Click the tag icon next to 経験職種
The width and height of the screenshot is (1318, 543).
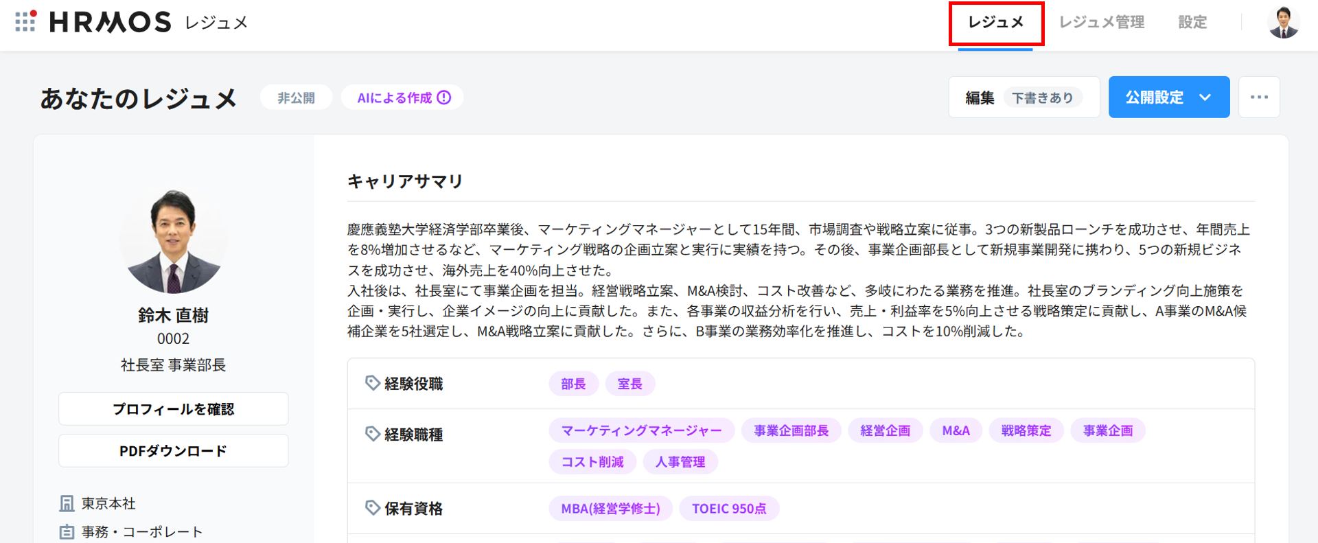click(x=372, y=434)
